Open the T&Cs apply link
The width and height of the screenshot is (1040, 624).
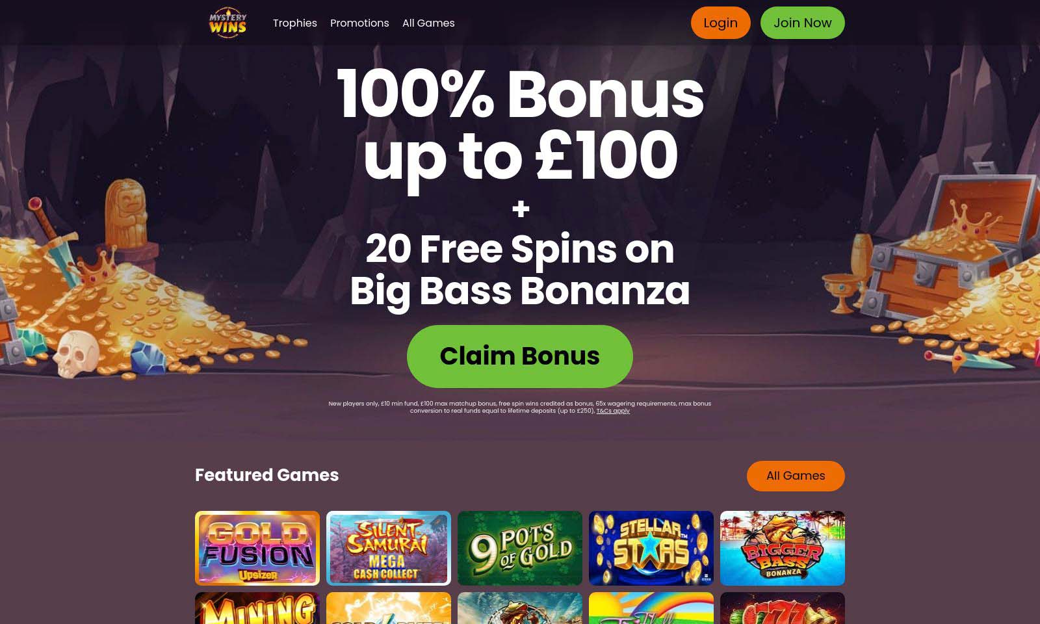point(613,411)
